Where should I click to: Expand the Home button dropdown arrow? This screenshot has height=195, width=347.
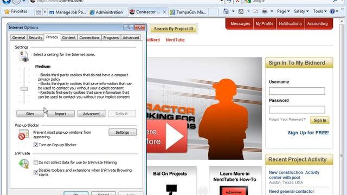(233, 11)
